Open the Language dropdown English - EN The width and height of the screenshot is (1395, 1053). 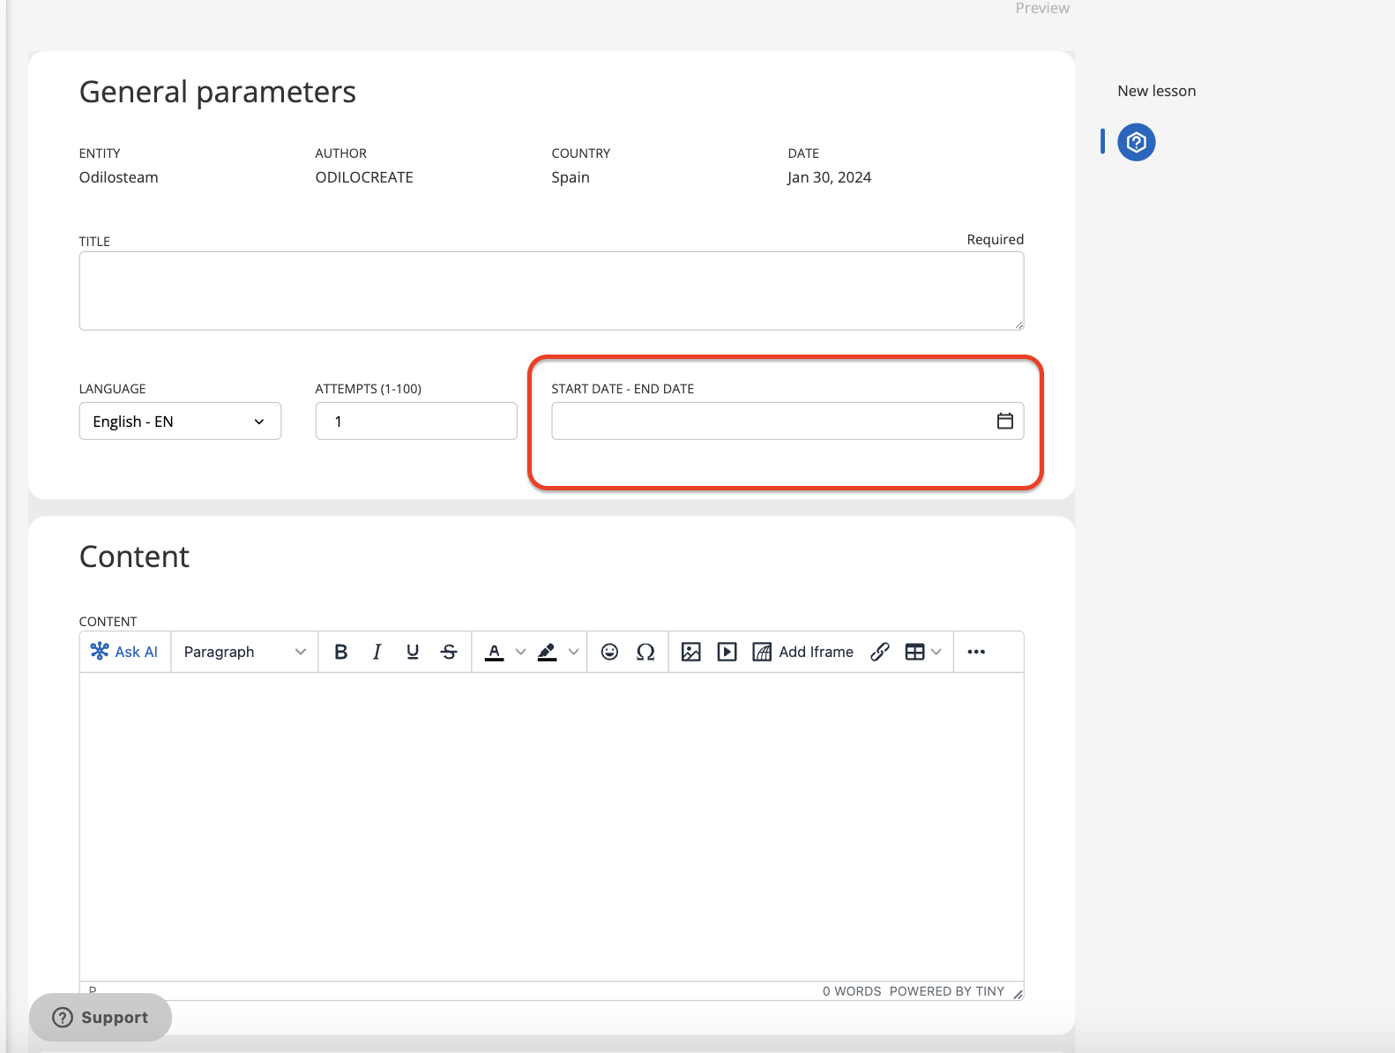coord(180,422)
